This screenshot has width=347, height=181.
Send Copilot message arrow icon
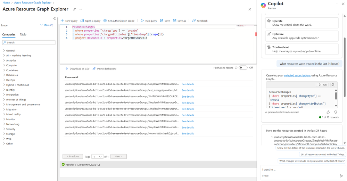point(341,176)
